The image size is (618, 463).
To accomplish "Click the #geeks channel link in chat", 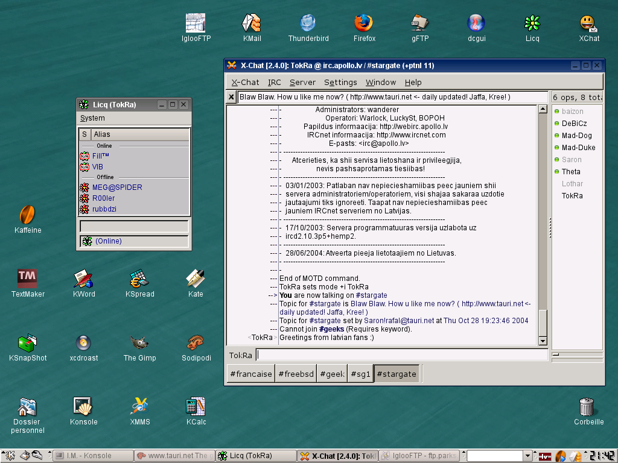I will 331,329.
